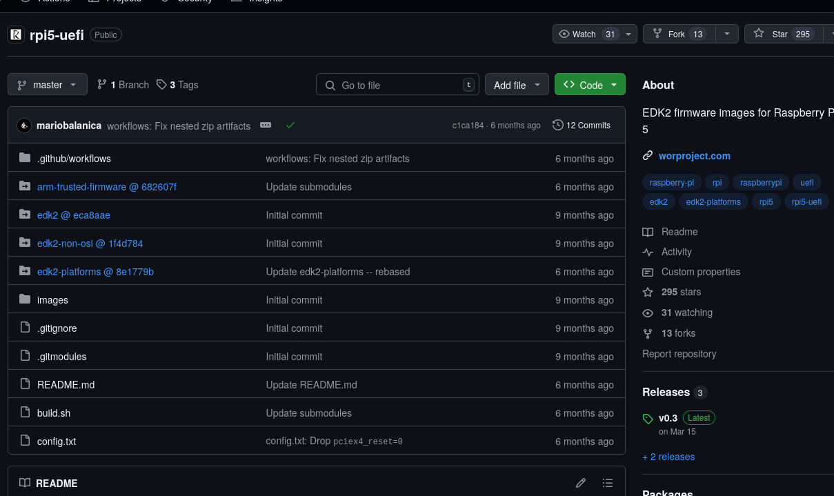Open the green Code dropdown
The image size is (834, 496).
[590, 85]
